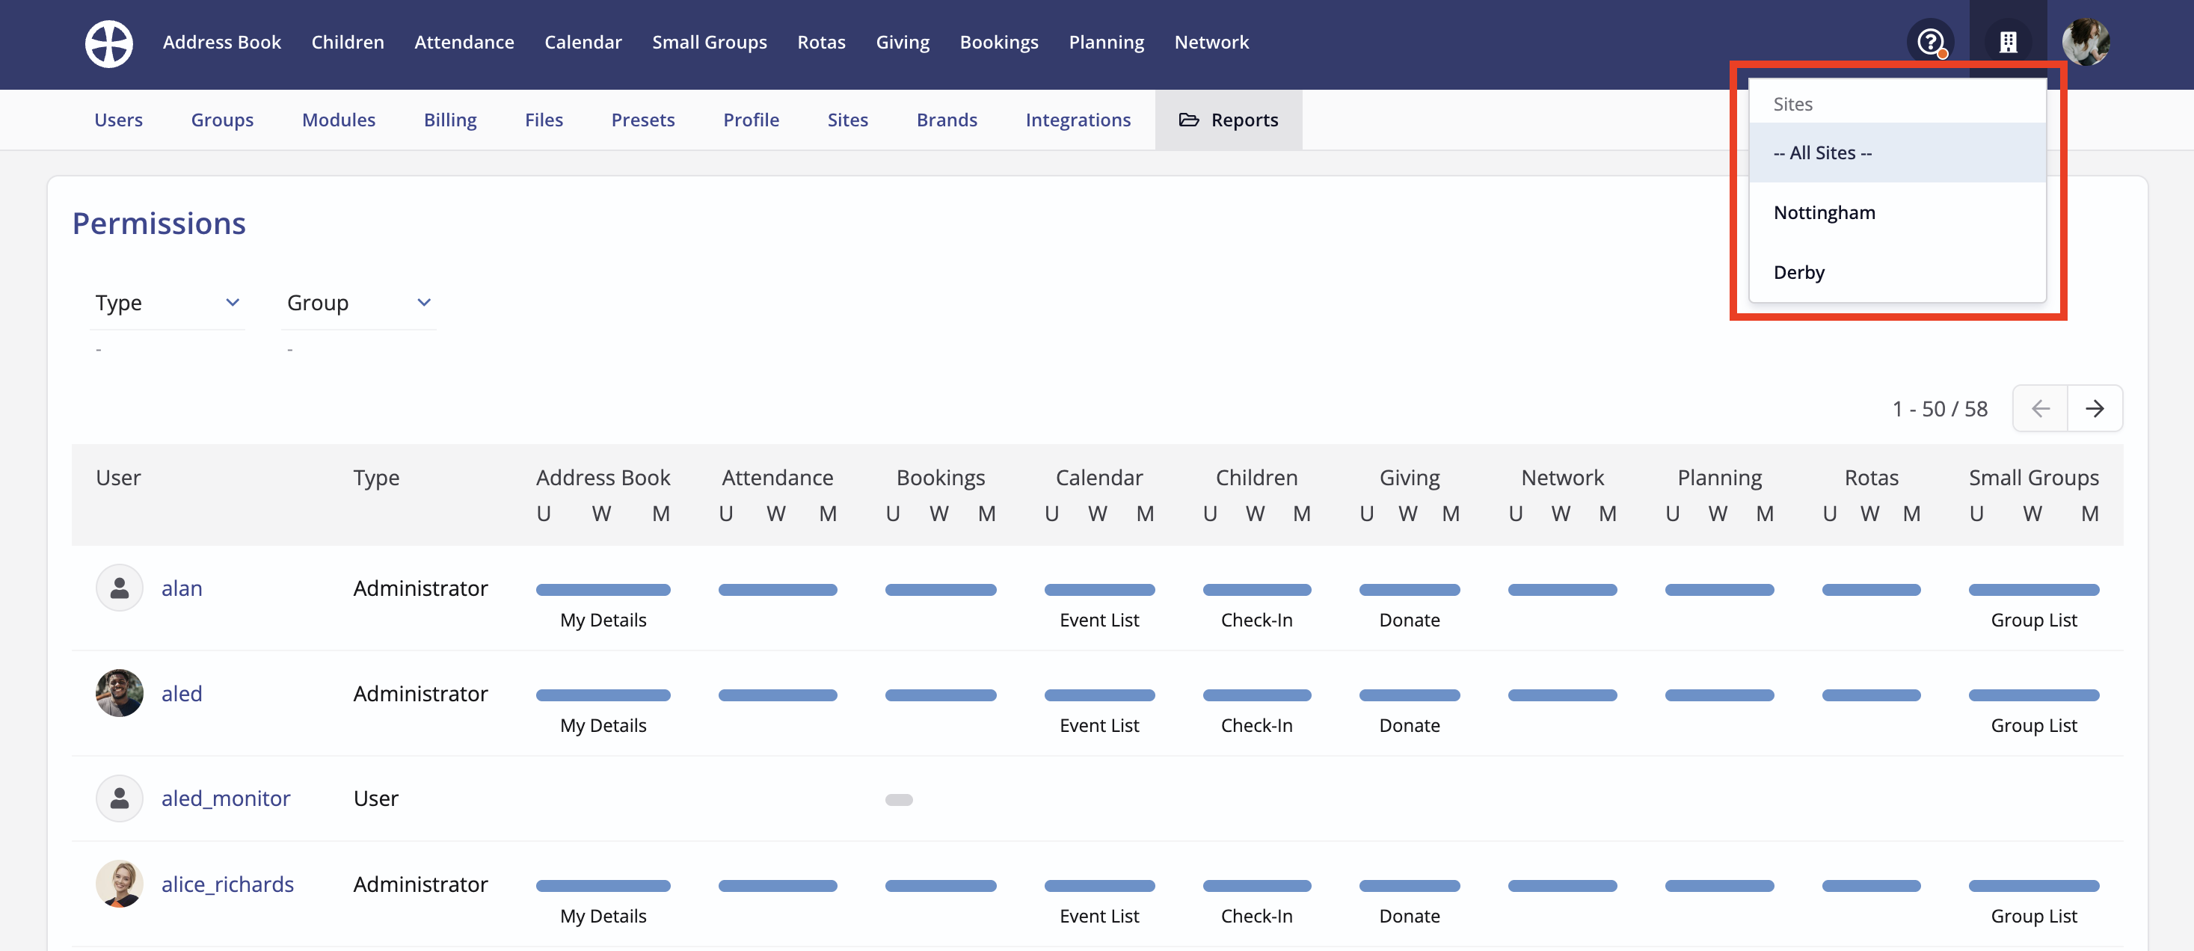2194x951 pixels.
Task: Switch to Users tab
Action: tap(118, 120)
